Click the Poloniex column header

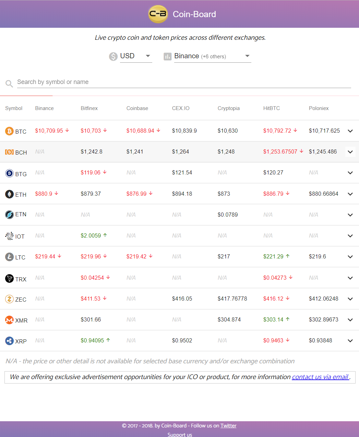319,108
